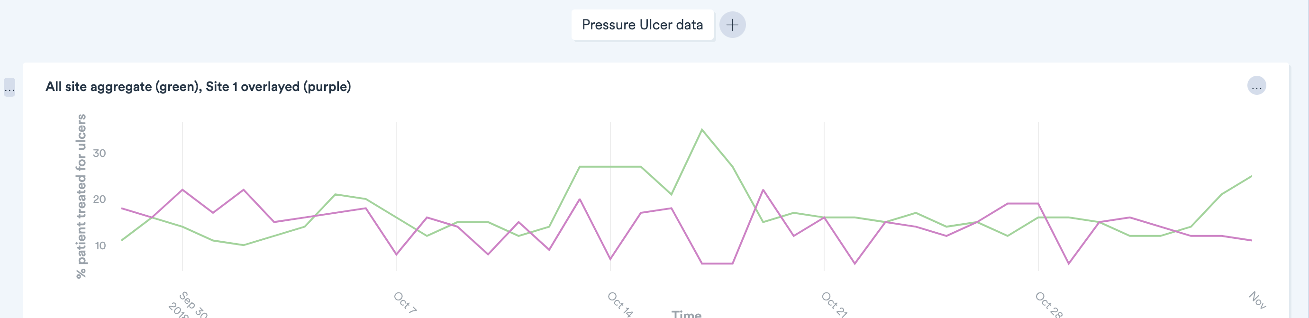The width and height of the screenshot is (1309, 318).
Task: Open the Pressure Ulcer data tab
Action: click(x=642, y=24)
